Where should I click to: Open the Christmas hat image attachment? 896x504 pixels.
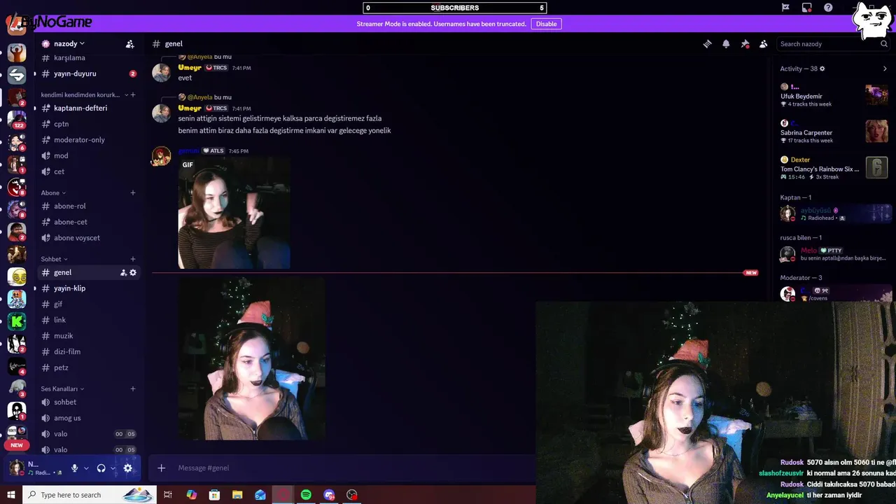pyautogui.click(x=252, y=359)
